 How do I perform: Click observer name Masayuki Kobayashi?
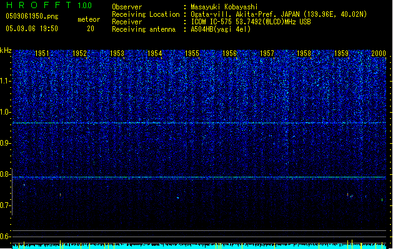224,7
